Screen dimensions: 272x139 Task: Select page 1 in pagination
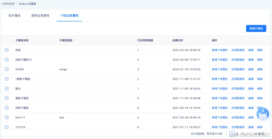[x=232, y=134]
